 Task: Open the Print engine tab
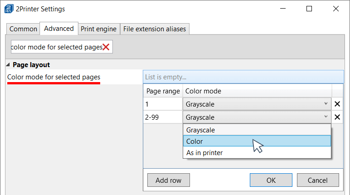click(x=98, y=29)
